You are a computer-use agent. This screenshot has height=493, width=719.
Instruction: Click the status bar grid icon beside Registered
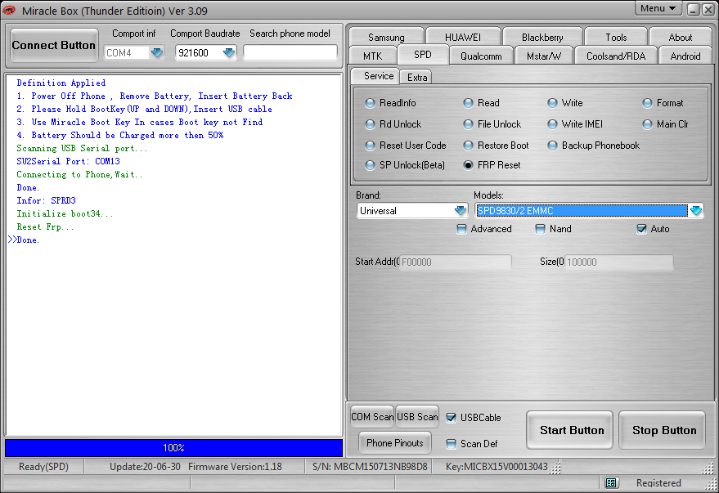click(x=611, y=482)
